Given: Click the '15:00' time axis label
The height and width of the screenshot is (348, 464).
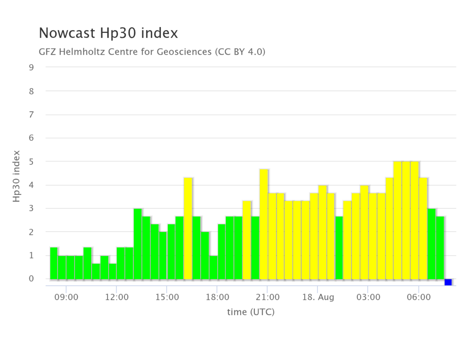Looking at the screenshot, I should (x=167, y=297).
